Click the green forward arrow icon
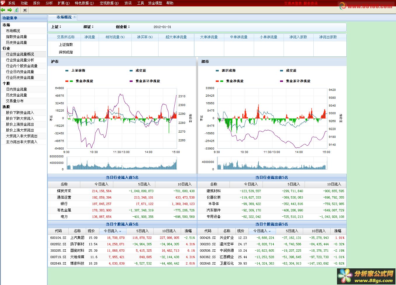Viewport: 396px width, 285px height. point(10,10)
